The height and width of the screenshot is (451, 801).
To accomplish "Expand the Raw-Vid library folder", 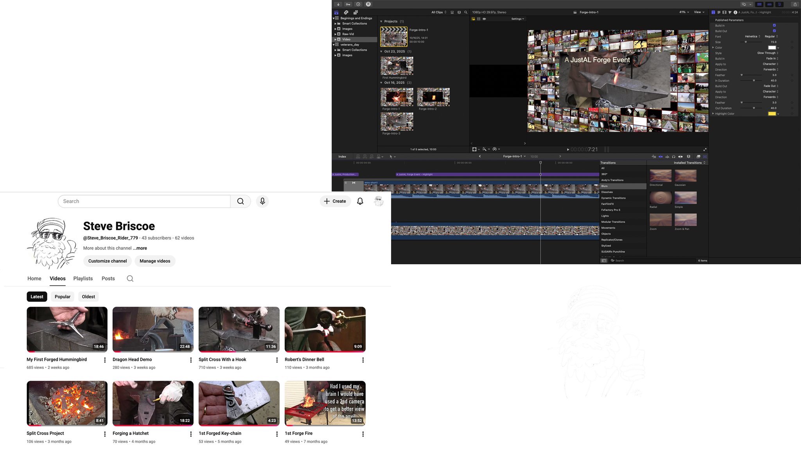I will [x=335, y=34].
